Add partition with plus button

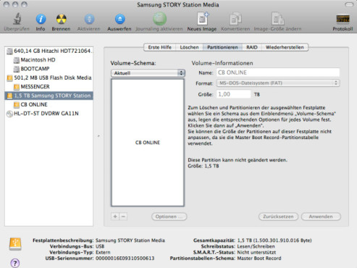pyautogui.click(x=115, y=217)
